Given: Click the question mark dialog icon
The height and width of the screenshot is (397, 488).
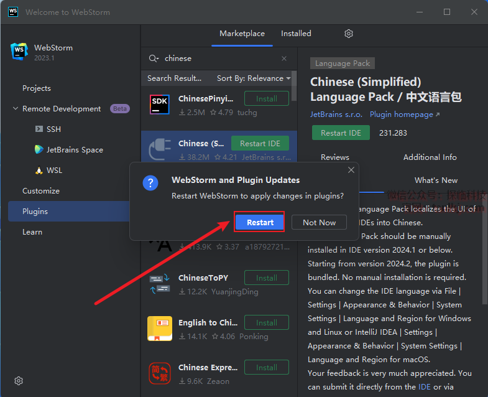Looking at the screenshot, I should point(150,182).
